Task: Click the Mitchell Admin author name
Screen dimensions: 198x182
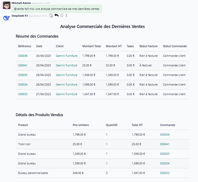Action: [21, 3]
